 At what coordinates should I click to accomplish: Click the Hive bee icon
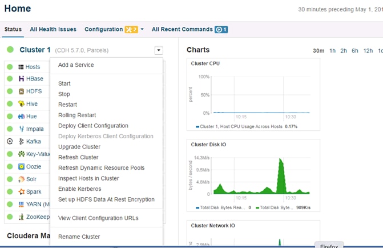coord(21,104)
